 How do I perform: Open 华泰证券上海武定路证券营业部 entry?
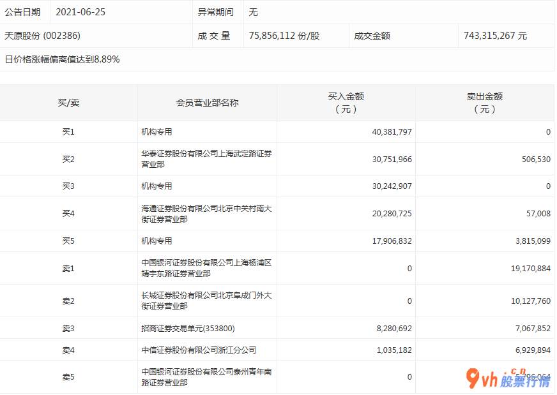point(206,159)
